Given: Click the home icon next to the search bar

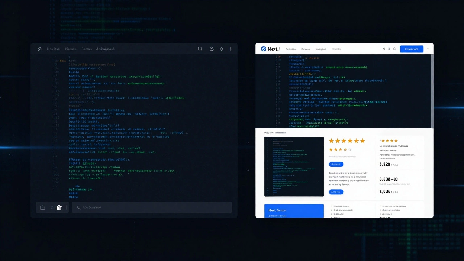Looking at the screenshot, I should 59,207.
